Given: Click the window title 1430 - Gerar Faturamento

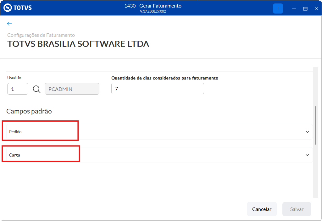Looking at the screenshot, I should pos(153,6).
